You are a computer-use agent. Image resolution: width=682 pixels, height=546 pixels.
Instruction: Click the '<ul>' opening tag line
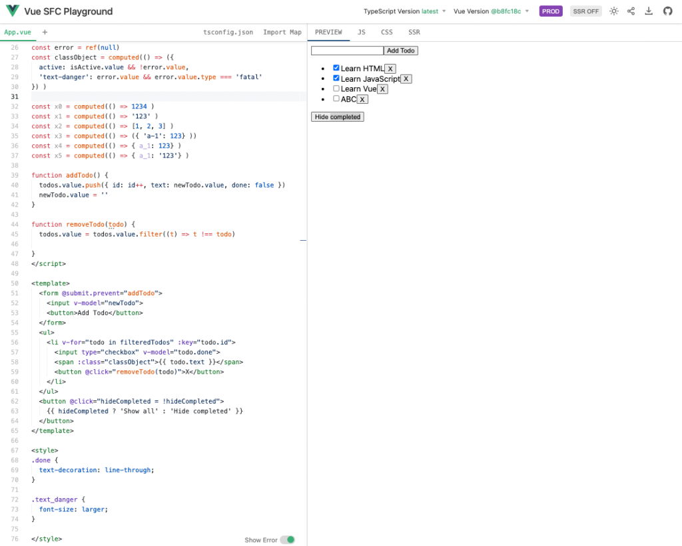[47, 333]
